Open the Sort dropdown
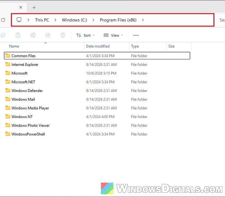This screenshot has height=197, width=225. tap(85, 35)
